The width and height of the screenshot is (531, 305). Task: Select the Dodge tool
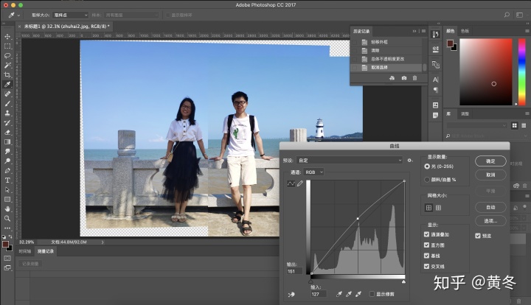[7, 161]
